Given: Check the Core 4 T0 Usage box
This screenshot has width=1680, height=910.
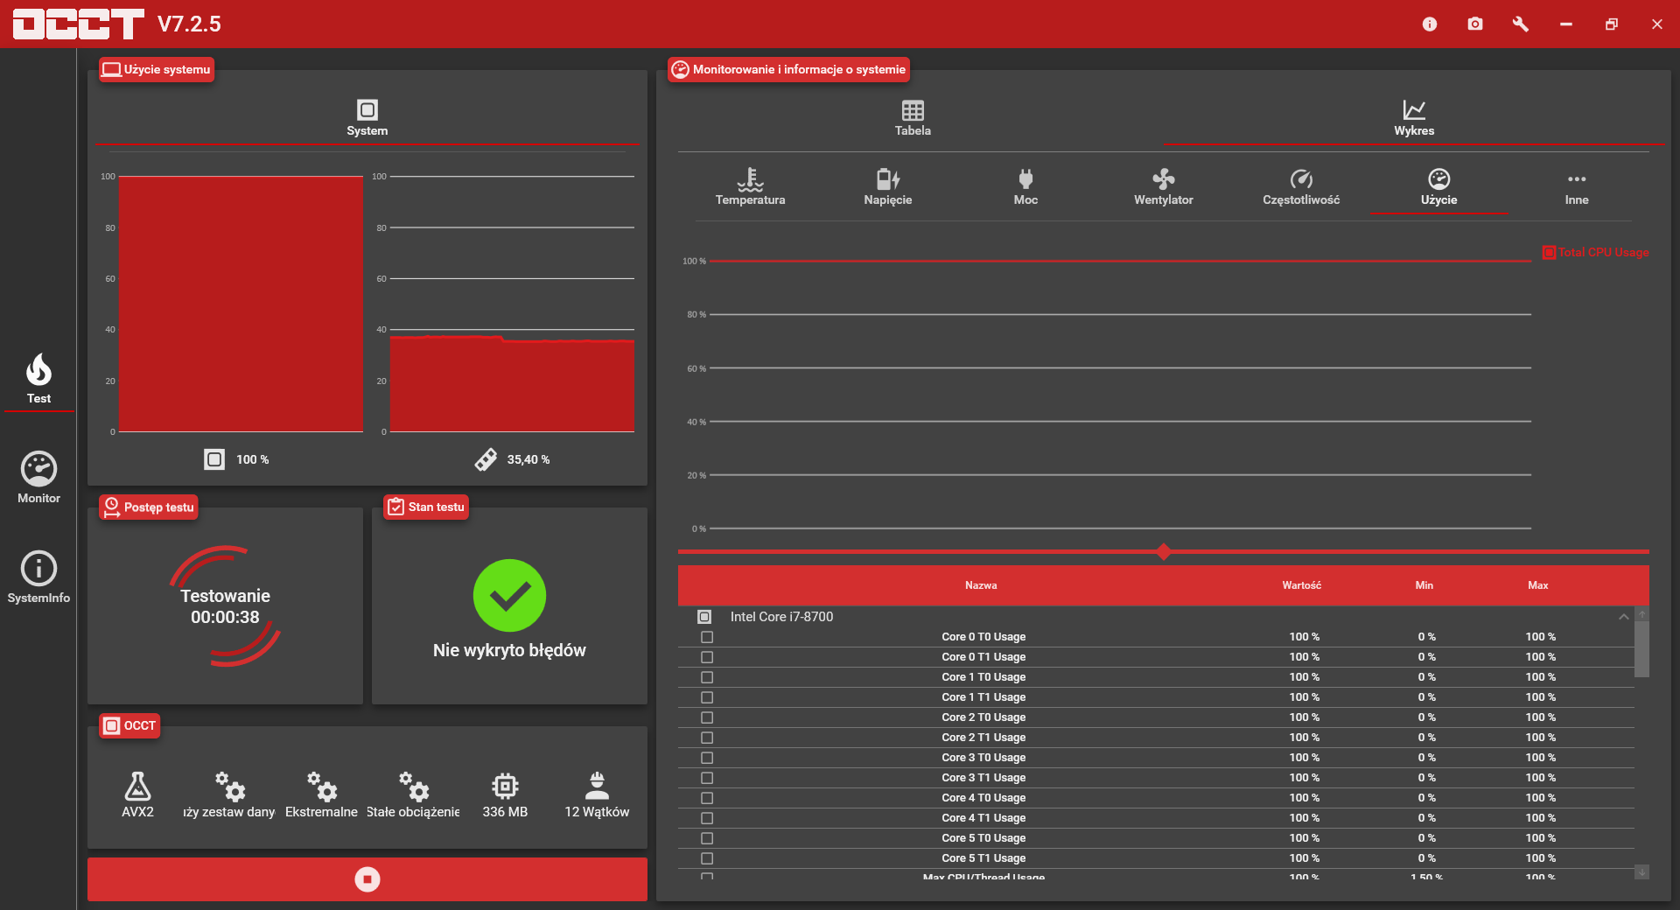Looking at the screenshot, I should [707, 798].
